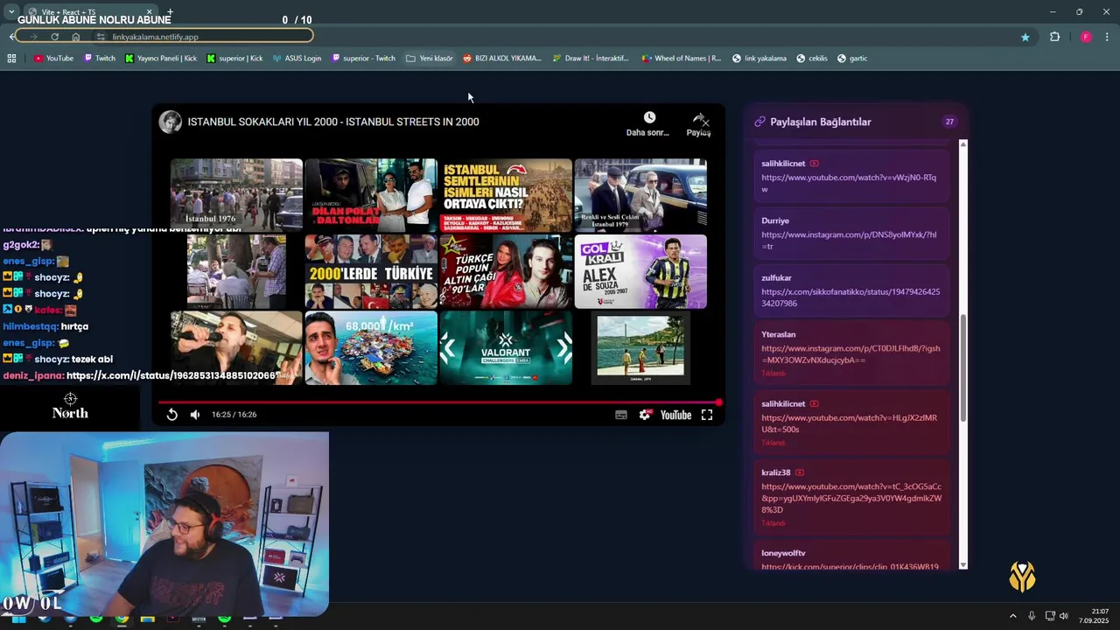Open the Istanbul 1976 suggested video
Viewport: 1120px width, 630px height.
236,194
